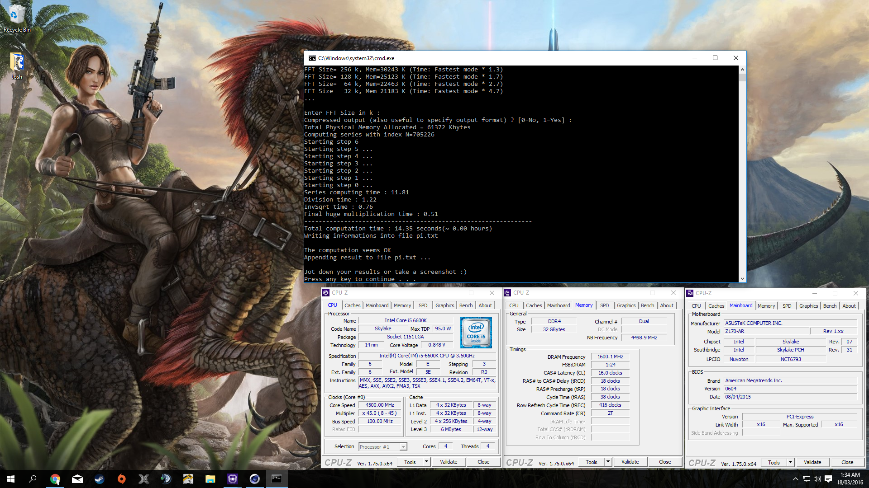Click the Close button in the Memory window
This screenshot has width=869, height=488.
click(x=665, y=462)
